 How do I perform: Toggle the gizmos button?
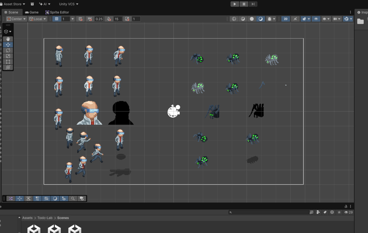coord(347,19)
